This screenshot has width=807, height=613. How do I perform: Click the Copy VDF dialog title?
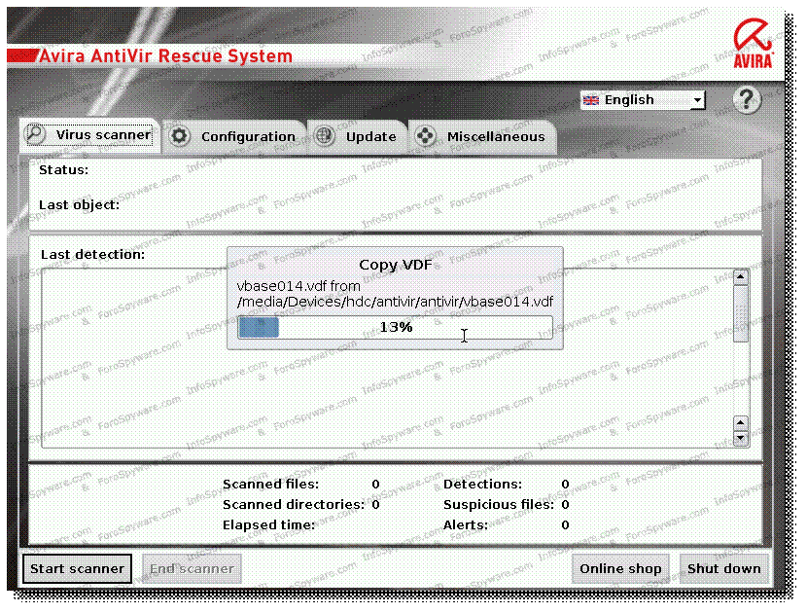coord(396,265)
